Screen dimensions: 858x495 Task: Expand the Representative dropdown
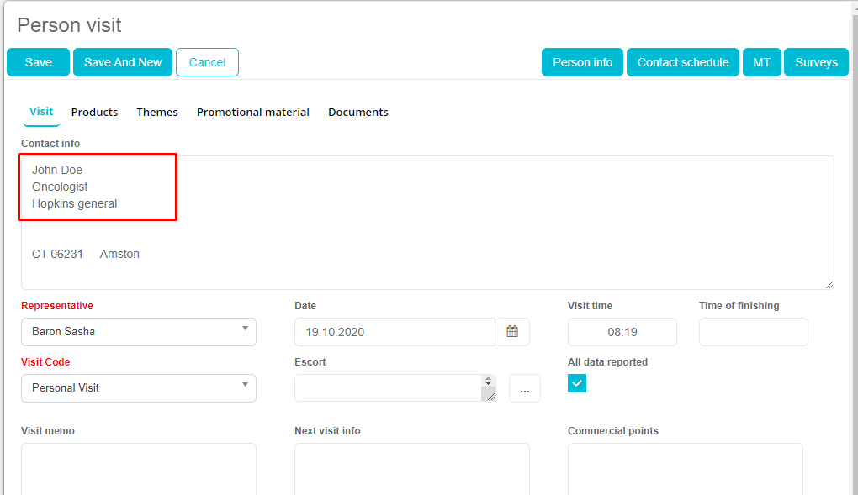tap(139, 332)
